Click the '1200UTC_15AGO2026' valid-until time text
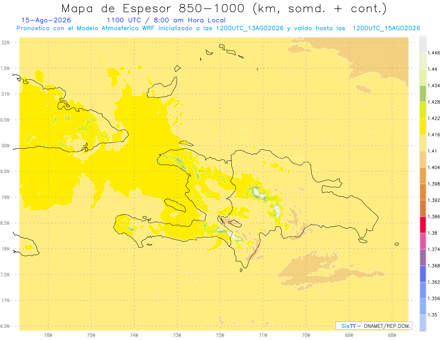Image resolution: width=440 pixels, height=340 pixels. point(386,28)
